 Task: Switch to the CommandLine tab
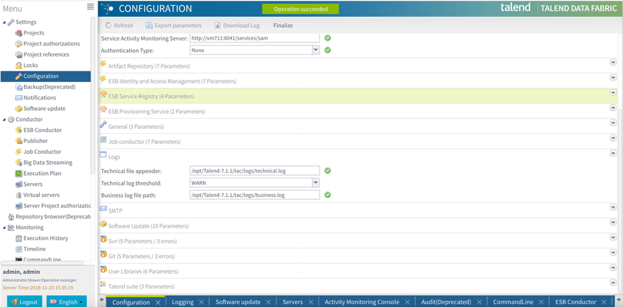(x=513, y=302)
